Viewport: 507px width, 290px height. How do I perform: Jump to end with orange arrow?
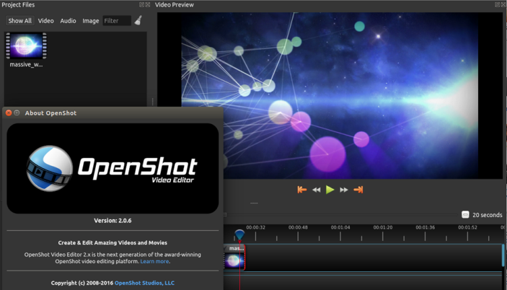pyautogui.click(x=358, y=190)
